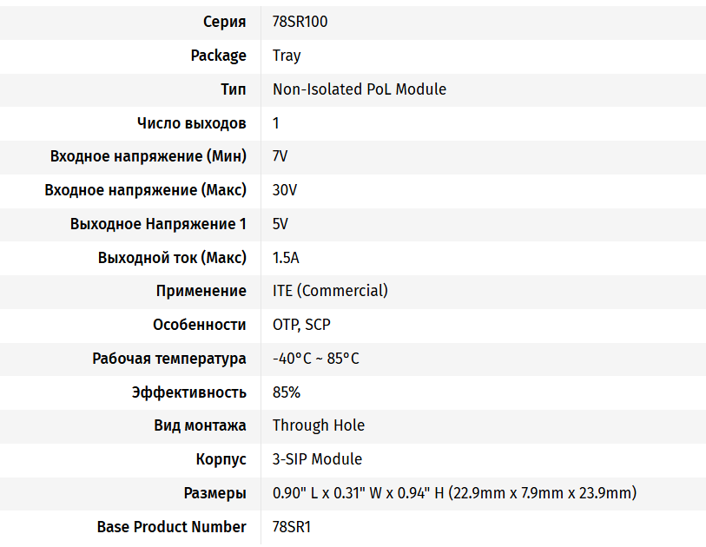Click the 30V maximum input voltage value

[285, 190]
